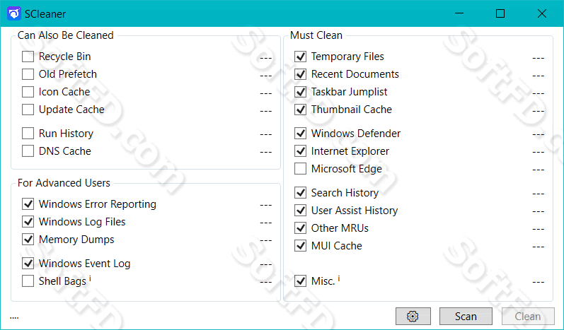Click the "Must Clean" group label
Screen dimensions: 564x330
pyautogui.click(x=316, y=35)
